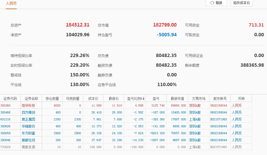
Task: Click the 币种 column header
Action: (x=241, y=99)
